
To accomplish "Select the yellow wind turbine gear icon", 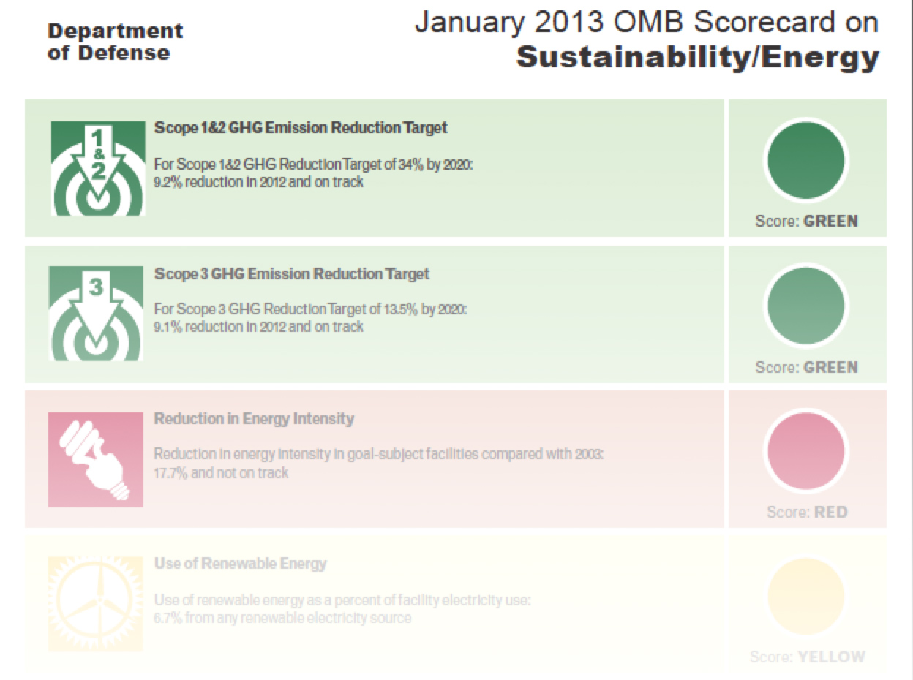I will (x=96, y=604).
